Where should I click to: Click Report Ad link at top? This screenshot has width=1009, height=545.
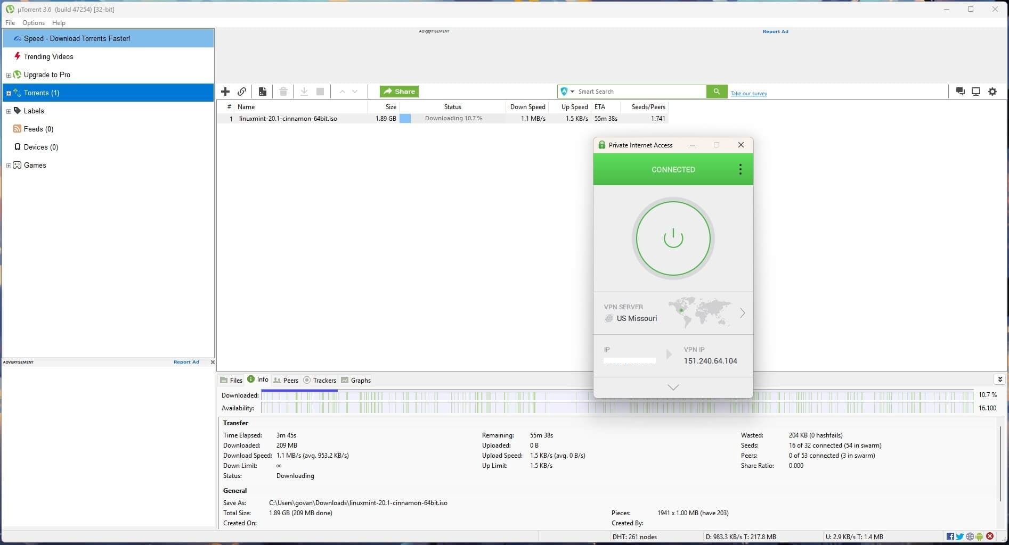(x=775, y=31)
